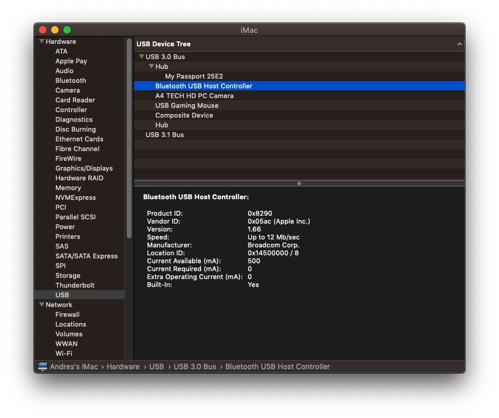Click the sidebar vertical scrollbar

(x=129, y=138)
